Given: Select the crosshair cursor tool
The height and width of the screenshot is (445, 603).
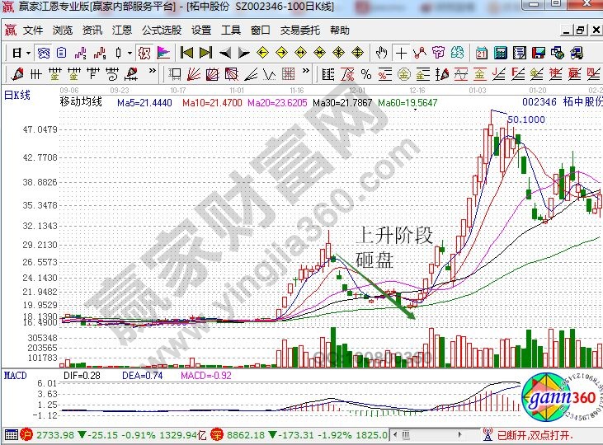Looking at the screenshot, I should pyautogui.click(x=401, y=53).
